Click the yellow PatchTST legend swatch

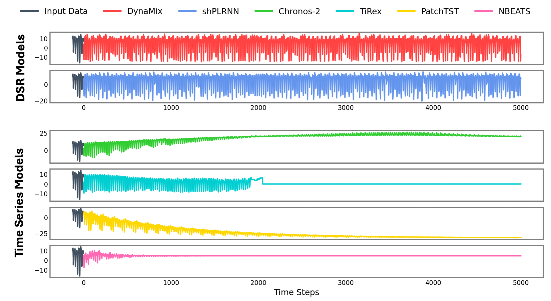(x=406, y=11)
